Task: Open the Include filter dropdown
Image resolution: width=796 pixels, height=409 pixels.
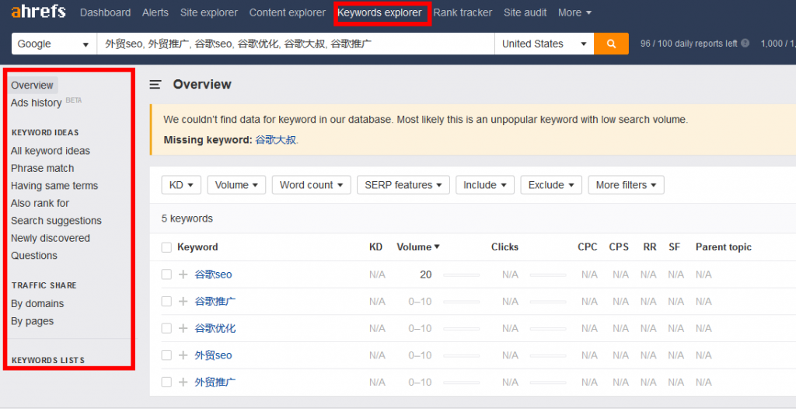Action: pyautogui.click(x=485, y=185)
